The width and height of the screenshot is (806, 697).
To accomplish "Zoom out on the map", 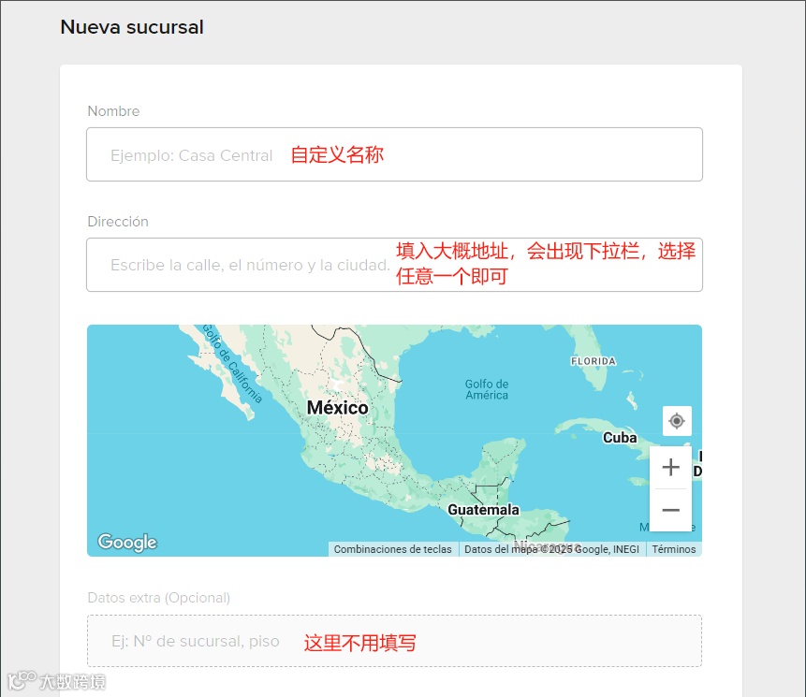I will 670,510.
